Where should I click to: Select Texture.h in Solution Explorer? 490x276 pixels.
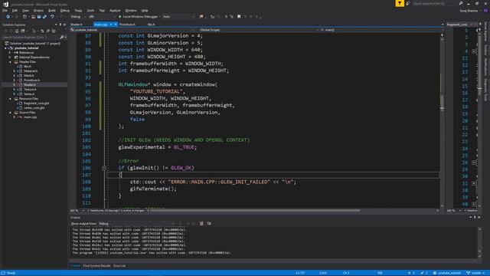pos(30,90)
